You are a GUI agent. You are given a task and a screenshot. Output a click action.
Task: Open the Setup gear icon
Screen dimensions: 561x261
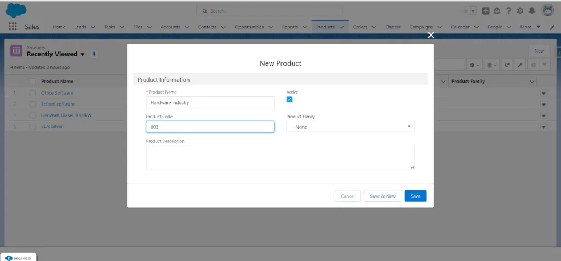point(520,11)
